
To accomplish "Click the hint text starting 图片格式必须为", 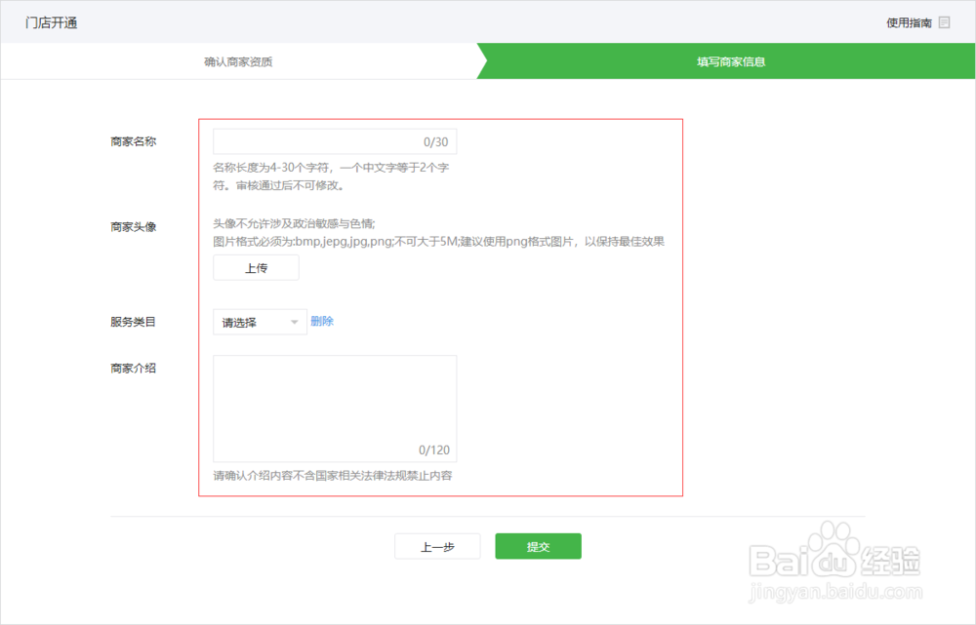I will tap(439, 241).
